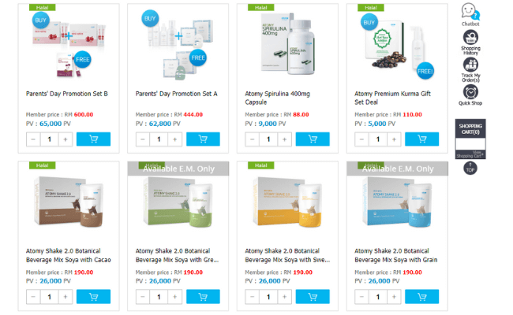Increase quantity for Parents' Day Promotion Set A
513x315 pixels.
175,139
